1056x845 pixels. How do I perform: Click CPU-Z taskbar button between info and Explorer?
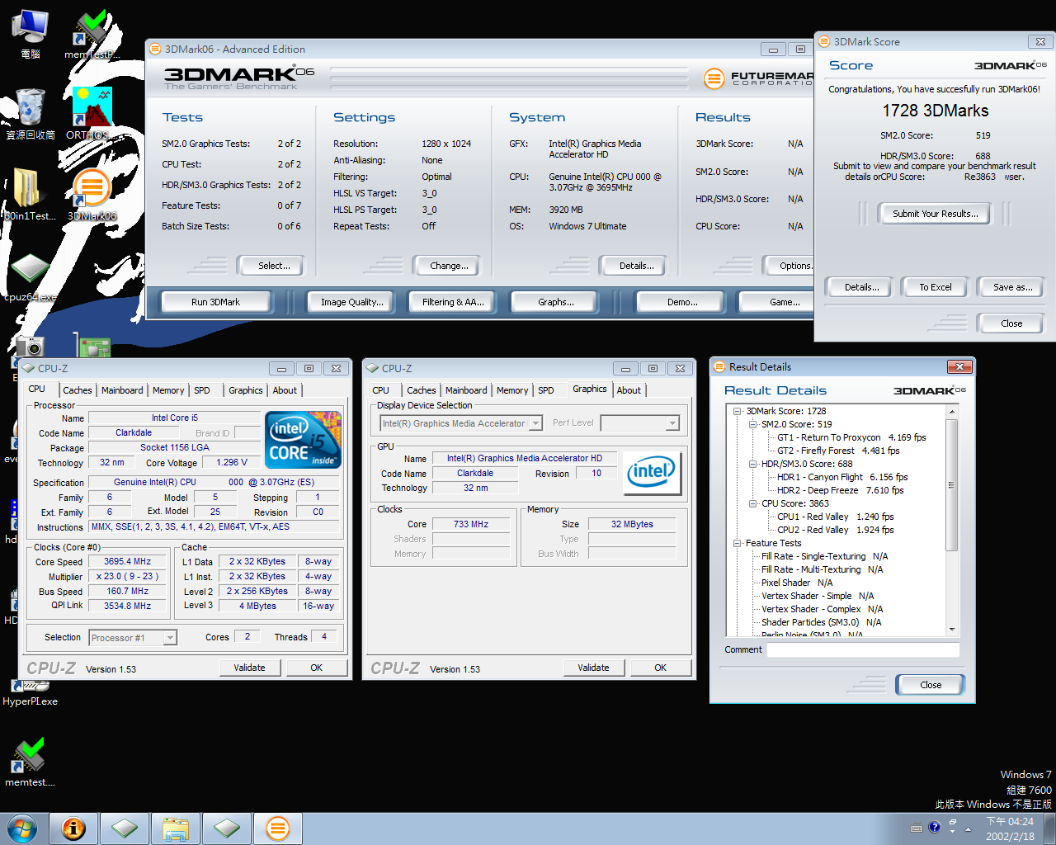125,828
